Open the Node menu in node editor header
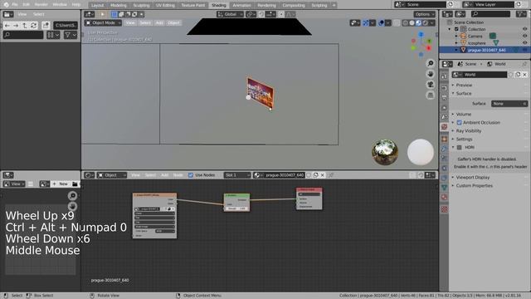531x299 pixels. (178, 175)
